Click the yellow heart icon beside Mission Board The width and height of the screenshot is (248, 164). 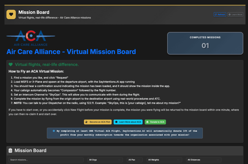pos(11,15)
